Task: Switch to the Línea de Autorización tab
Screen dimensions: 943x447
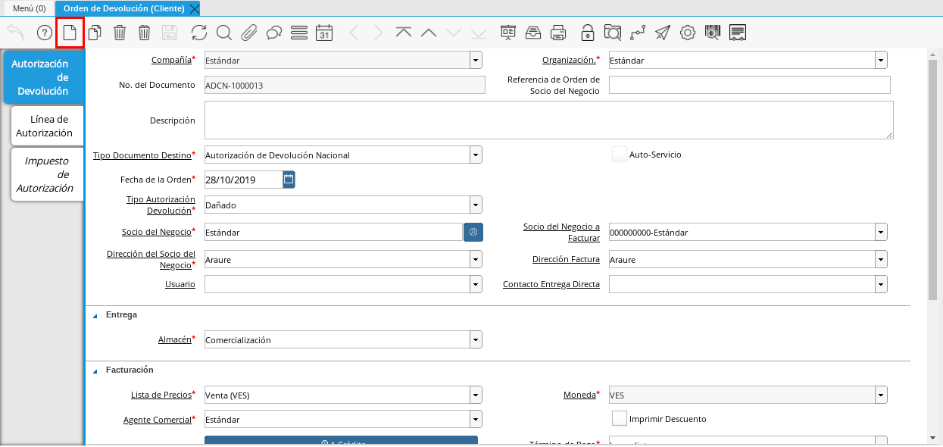Action: click(48, 127)
